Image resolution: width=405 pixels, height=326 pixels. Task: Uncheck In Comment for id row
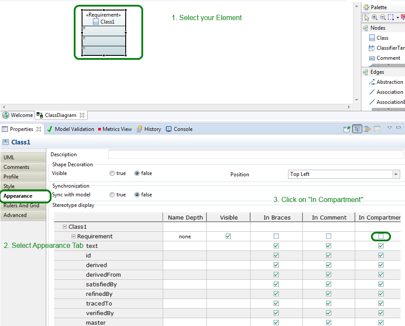tap(329, 255)
